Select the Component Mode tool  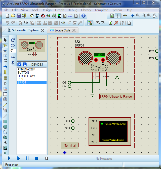tap(5, 46)
